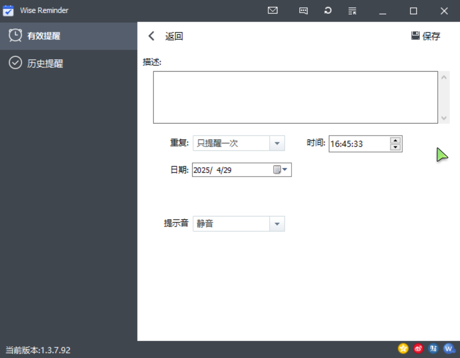Increase time with the up spinner arrow
The height and width of the screenshot is (358, 460).
pyautogui.click(x=395, y=140)
